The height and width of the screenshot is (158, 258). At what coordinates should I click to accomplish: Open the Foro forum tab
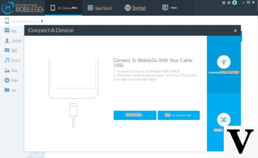(x=169, y=8)
